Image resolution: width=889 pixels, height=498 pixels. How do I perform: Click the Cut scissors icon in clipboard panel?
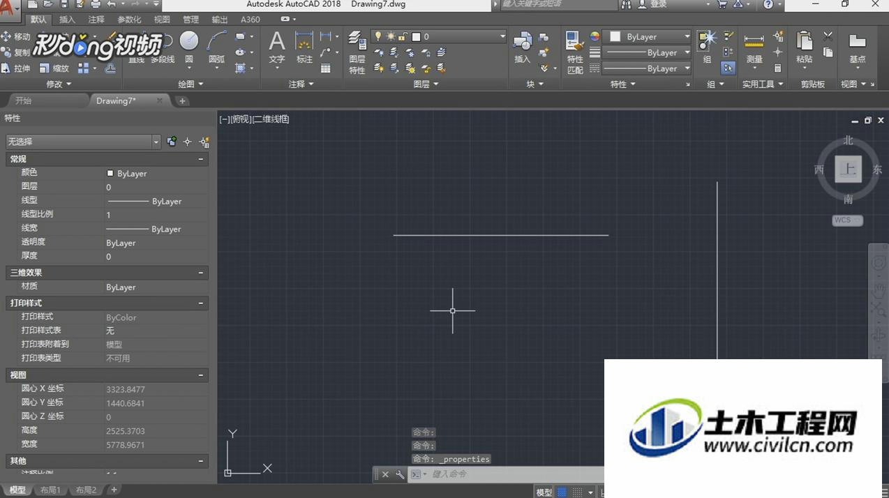(x=828, y=36)
